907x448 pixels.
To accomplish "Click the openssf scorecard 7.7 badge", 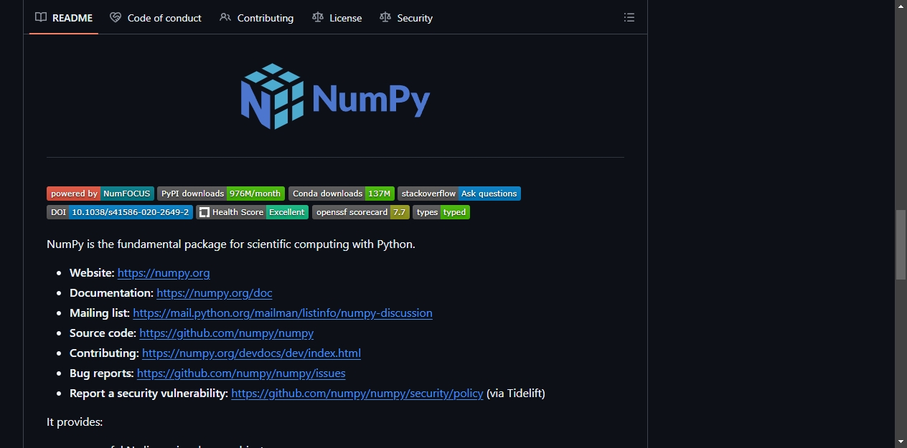I will click(361, 212).
